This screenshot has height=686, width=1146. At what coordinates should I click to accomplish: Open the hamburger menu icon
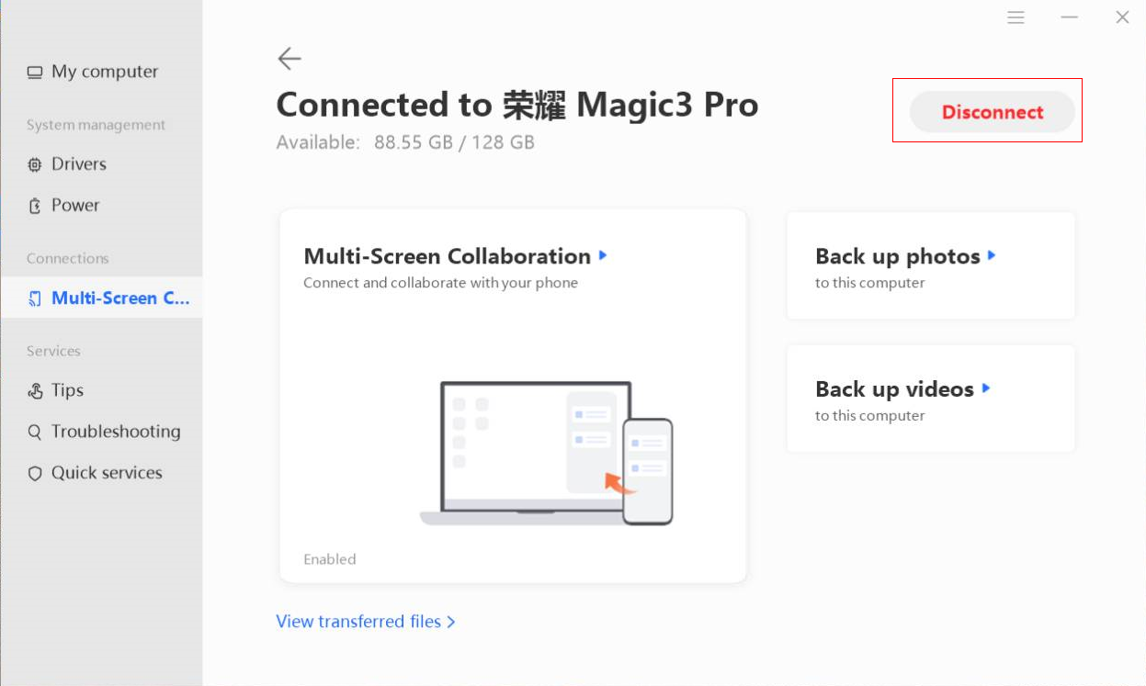pyautogui.click(x=1016, y=17)
